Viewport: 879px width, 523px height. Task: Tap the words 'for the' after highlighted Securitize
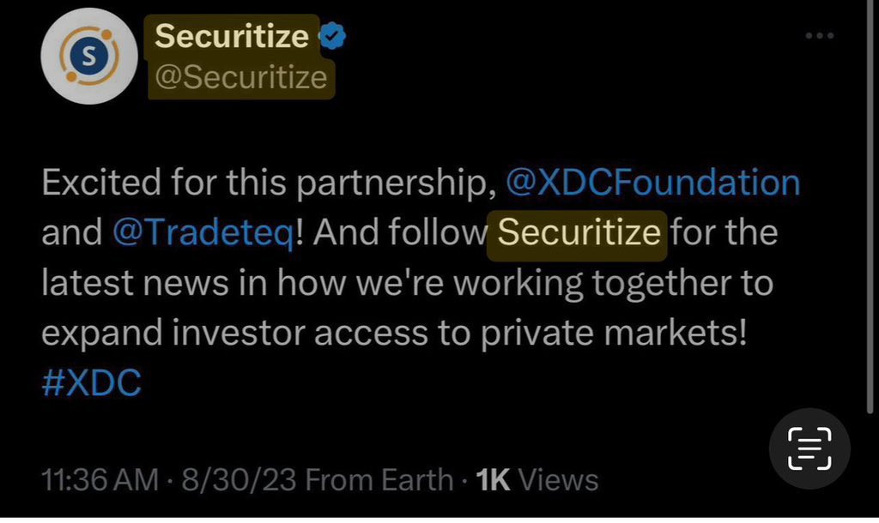pos(724,233)
